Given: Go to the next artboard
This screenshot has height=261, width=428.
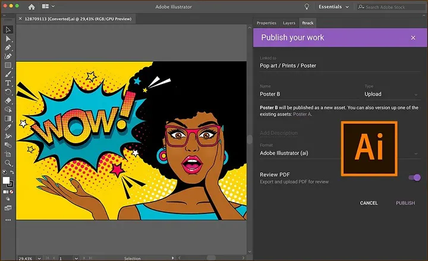Looking at the screenshot, I should pyautogui.click(x=84, y=258).
